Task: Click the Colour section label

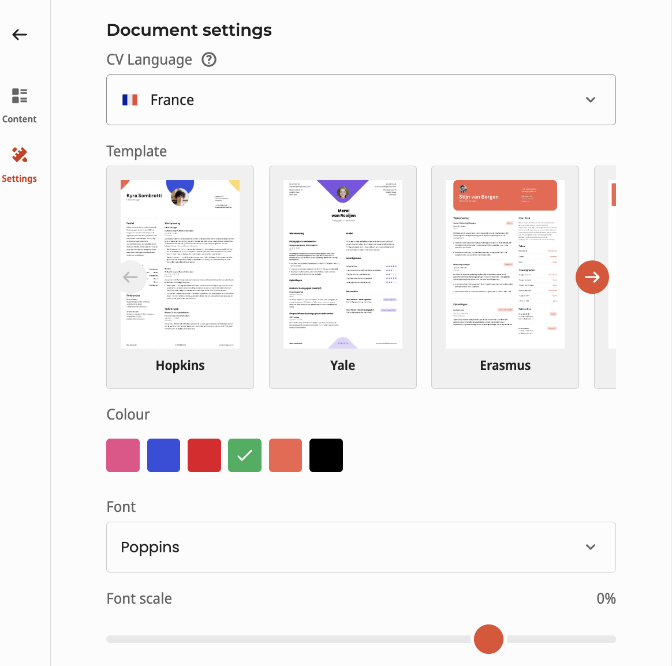Action: (128, 414)
